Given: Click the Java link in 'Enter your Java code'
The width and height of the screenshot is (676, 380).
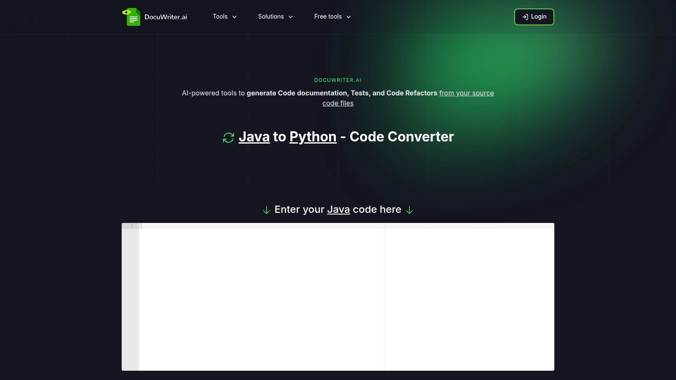Looking at the screenshot, I should (338, 209).
